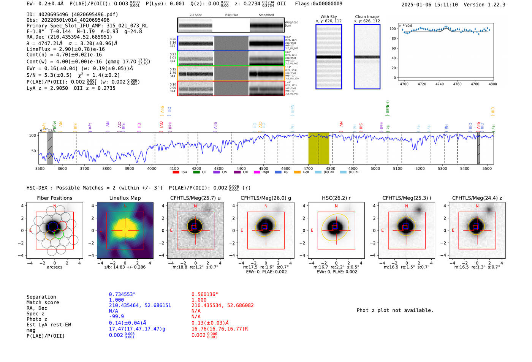This screenshot has height=362, width=532.
Task: Select the CFHTLS/Meg(26.0) g cutout
Action: 266,231
